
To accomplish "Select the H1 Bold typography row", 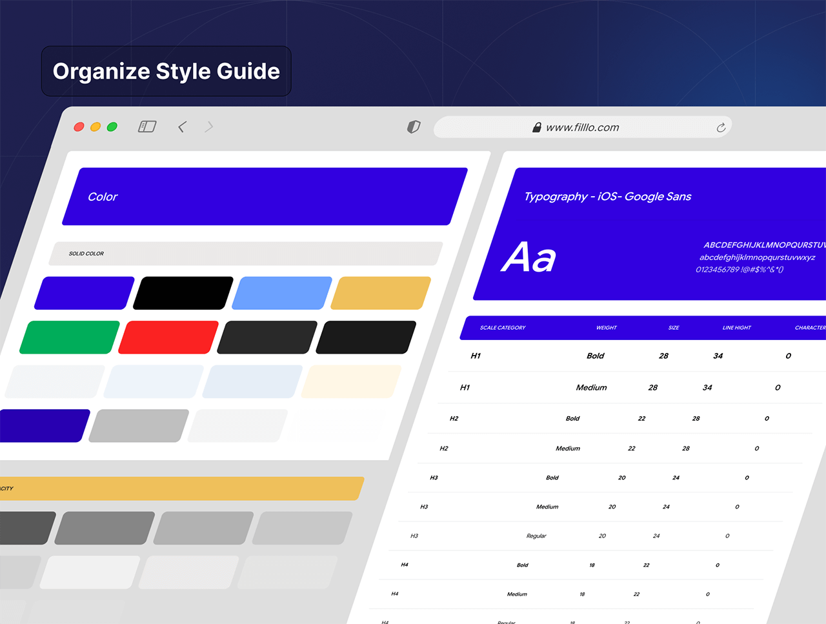I will (632, 356).
